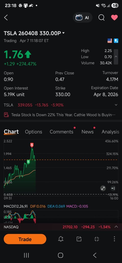Switch to the Comments tab

[x=61, y=132]
